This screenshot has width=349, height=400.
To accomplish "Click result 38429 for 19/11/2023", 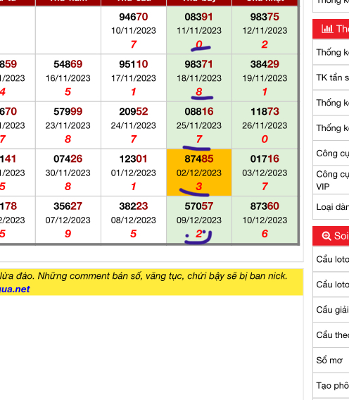I will point(265,64).
